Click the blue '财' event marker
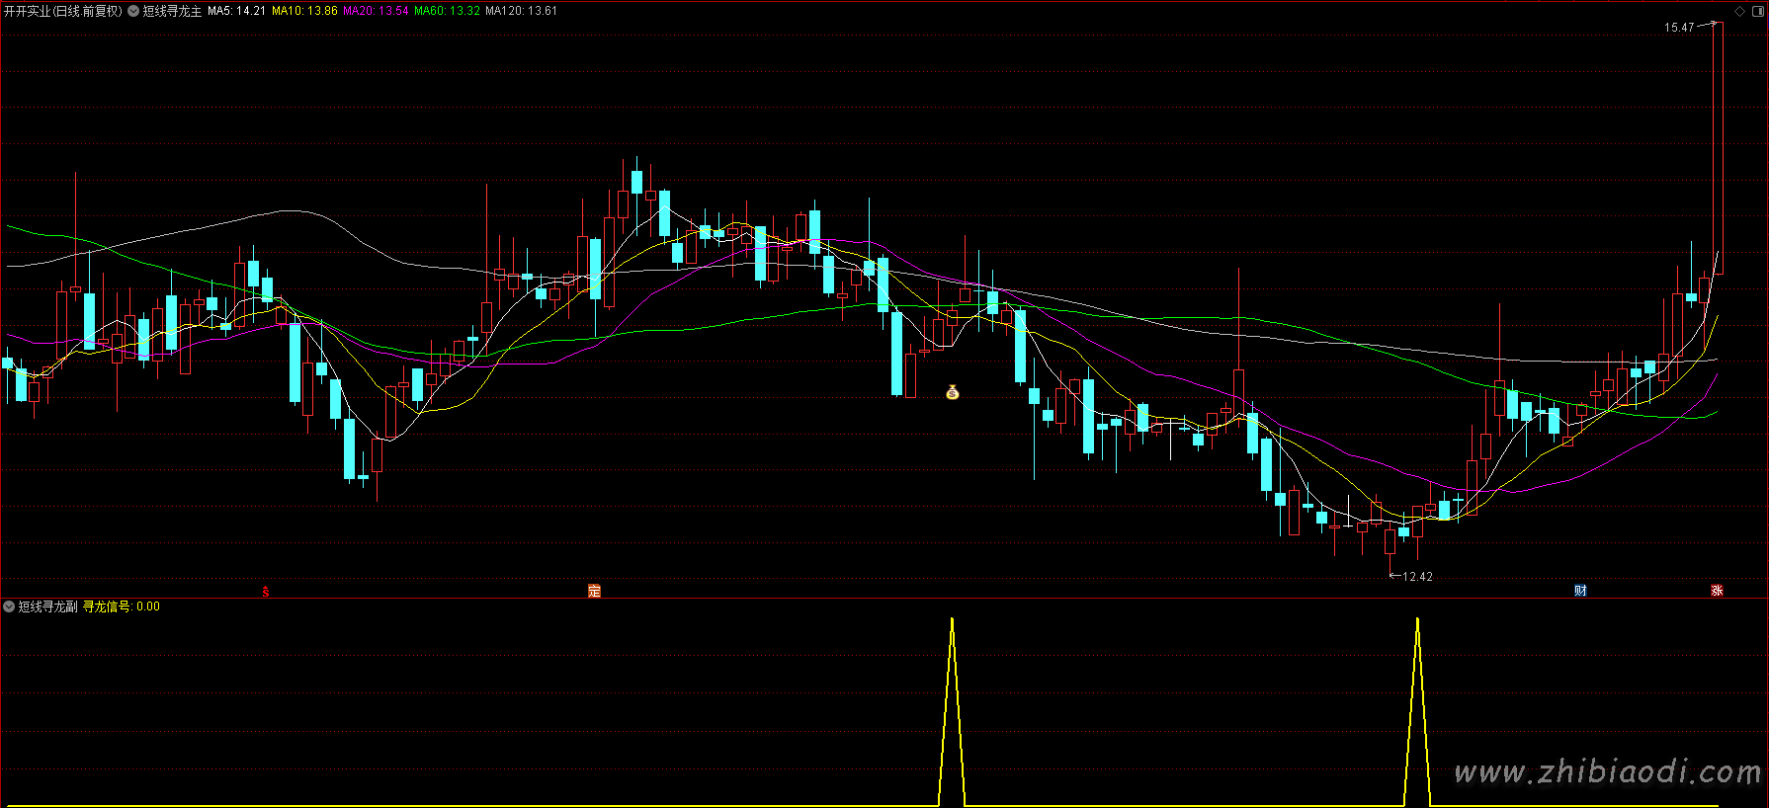 click(x=1580, y=591)
